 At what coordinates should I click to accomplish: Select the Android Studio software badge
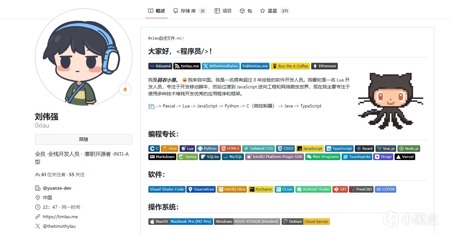(313, 189)
